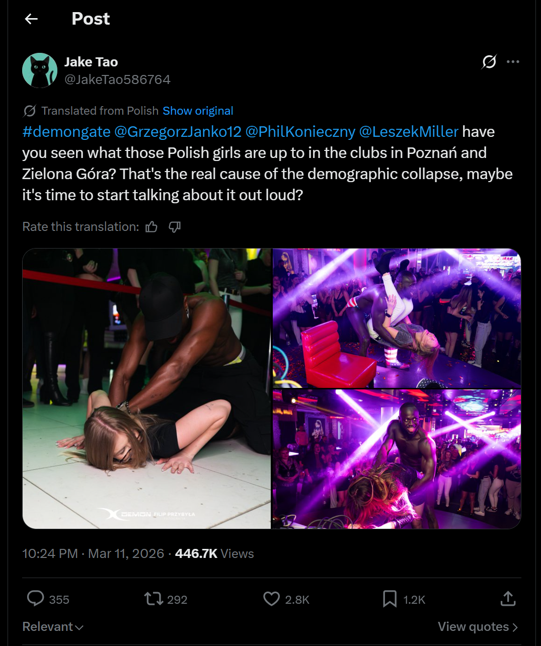The width and height of the screenshot is (541, 646).
Task: Click the share upload icon
Action: (x=508, y=599)
